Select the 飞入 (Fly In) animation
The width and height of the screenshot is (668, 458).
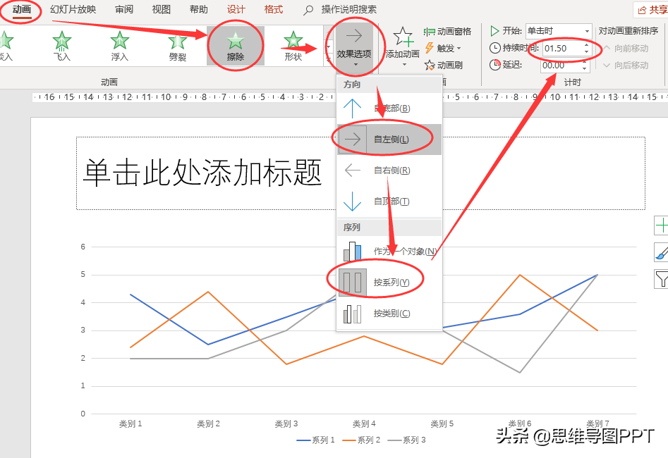[62, 46]
